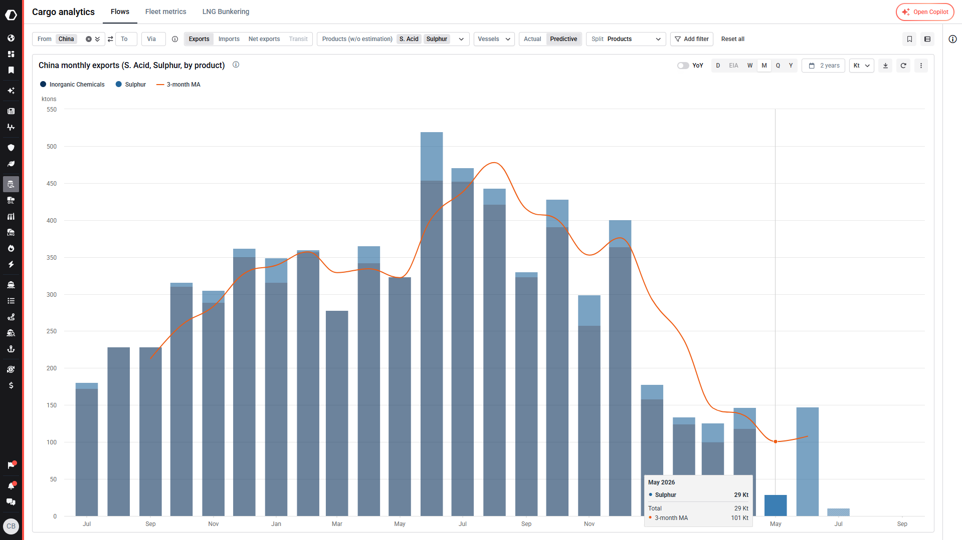Screen dimensions: 962x540
Task: Expand the China From dropdown chevron
Action: (x=97, y=39)
